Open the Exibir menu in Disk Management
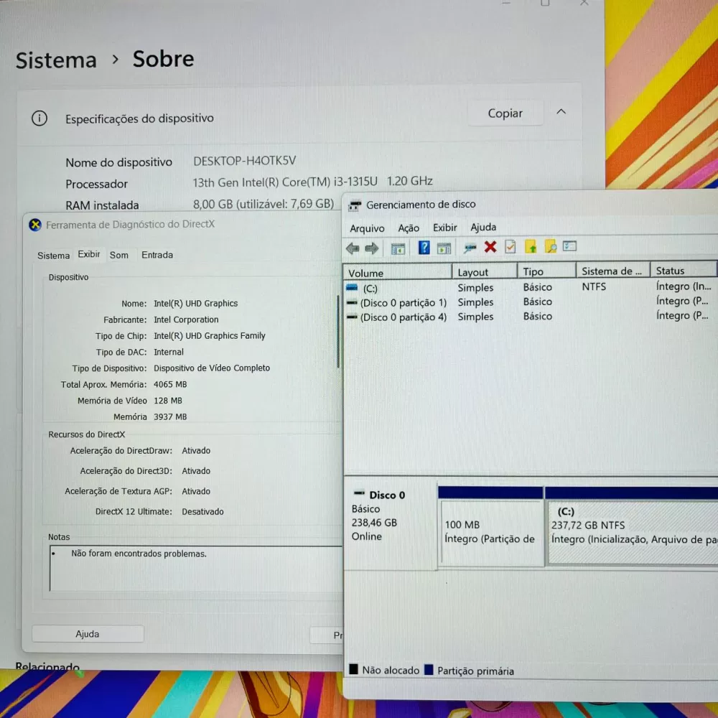This screenshot has width=718, height=718. [x=445, y=227]
